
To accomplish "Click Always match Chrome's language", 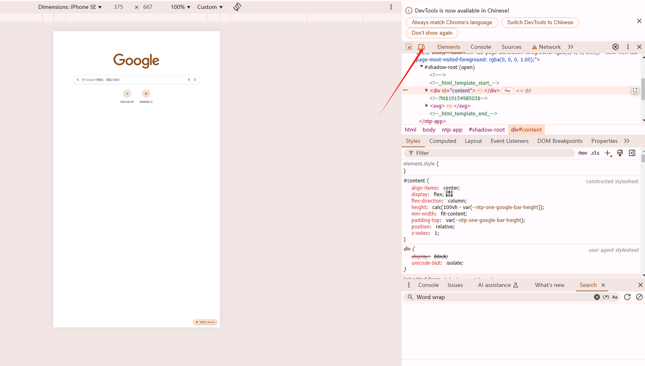I will coord(452,23).
